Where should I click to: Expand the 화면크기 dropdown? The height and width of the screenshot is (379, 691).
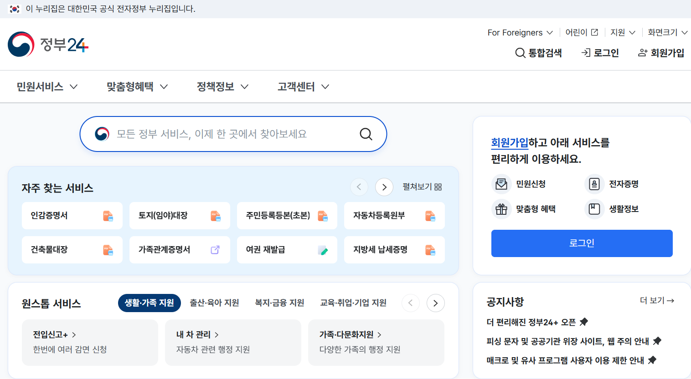(x=667, y=32)
